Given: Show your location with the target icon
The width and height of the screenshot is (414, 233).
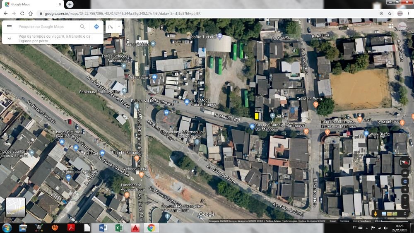Looking at the screenshot, I should (405, 190).
